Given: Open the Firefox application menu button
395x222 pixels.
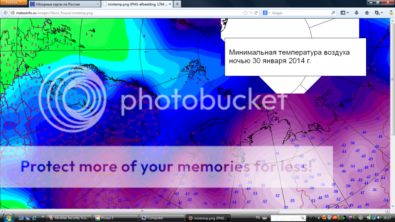Looking at the screenshot, I should coord(14,2).
